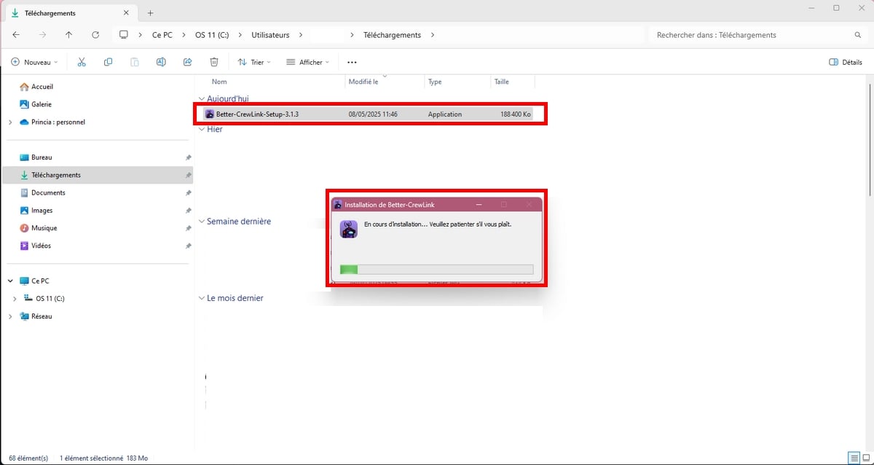The width and height of the screenshot is (874, 465).
Task: Click the Share icon in toolbar
Action: 187,62
